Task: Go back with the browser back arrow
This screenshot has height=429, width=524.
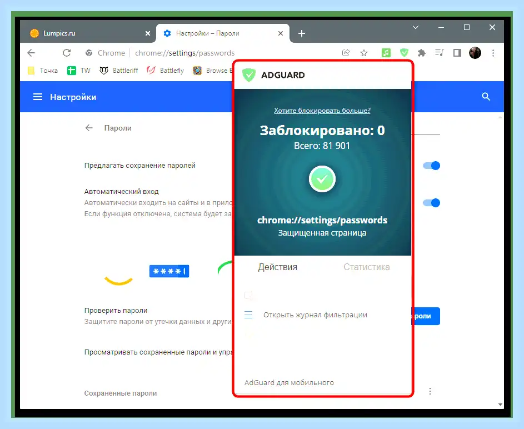Action: [31, 53]
